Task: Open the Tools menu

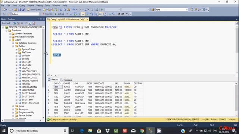Action: [47, 6]
